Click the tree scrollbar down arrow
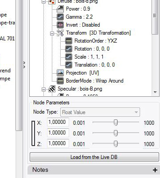This screenshot has height=178, width=160. 155,92
